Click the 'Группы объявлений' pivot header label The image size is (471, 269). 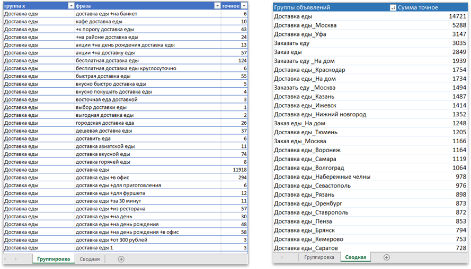(x=302, y=8)
